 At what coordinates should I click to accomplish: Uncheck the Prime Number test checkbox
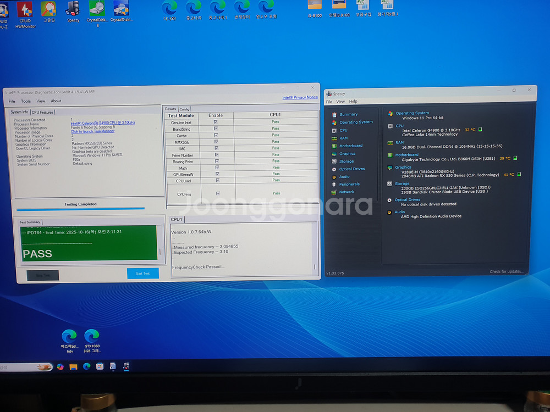[216, 155]
